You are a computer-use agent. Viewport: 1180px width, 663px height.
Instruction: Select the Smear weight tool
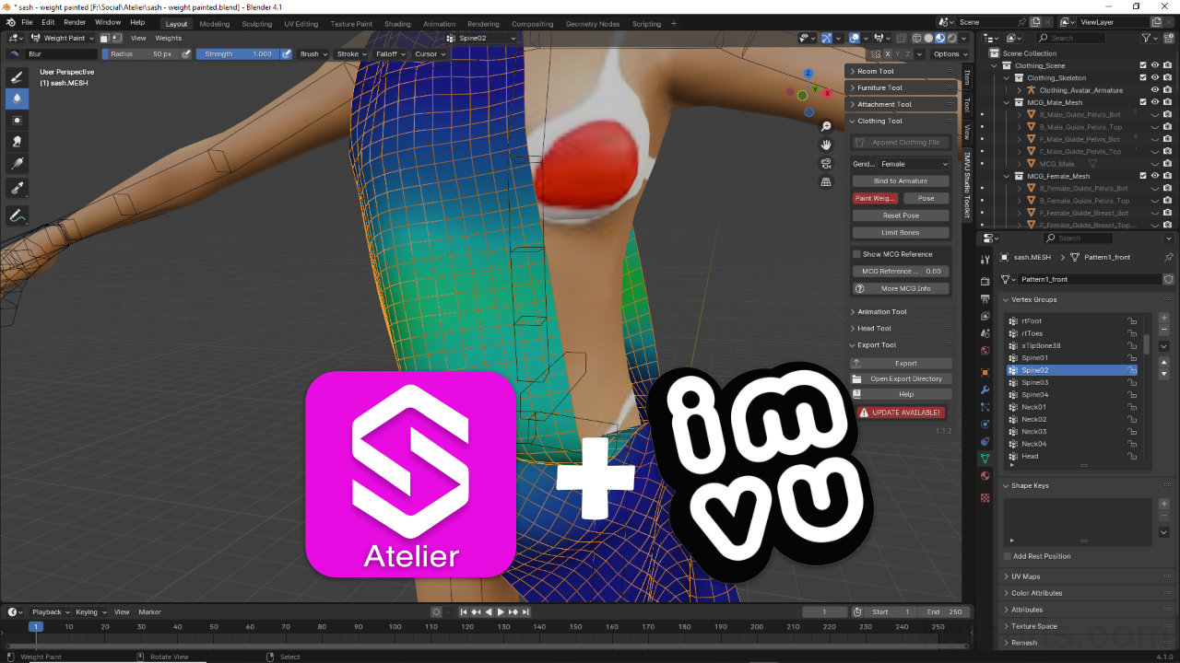click(x=17, y=142)
